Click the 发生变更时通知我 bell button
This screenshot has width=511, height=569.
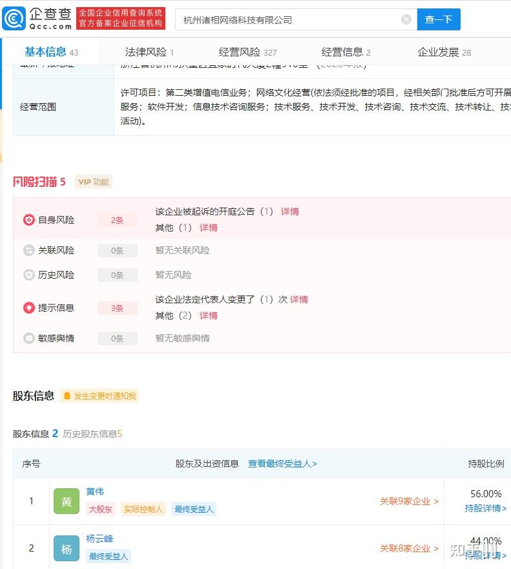click(99, 396)
